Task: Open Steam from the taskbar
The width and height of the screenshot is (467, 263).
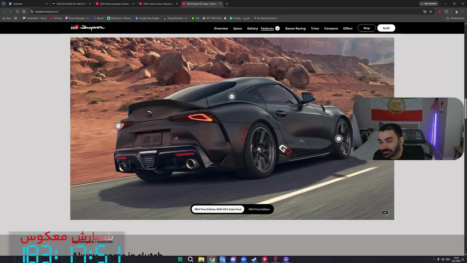Action: 254,259
